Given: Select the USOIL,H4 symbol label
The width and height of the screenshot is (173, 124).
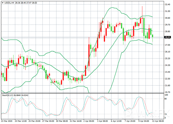Looking at the screenshot, I should tap(9, 3).
